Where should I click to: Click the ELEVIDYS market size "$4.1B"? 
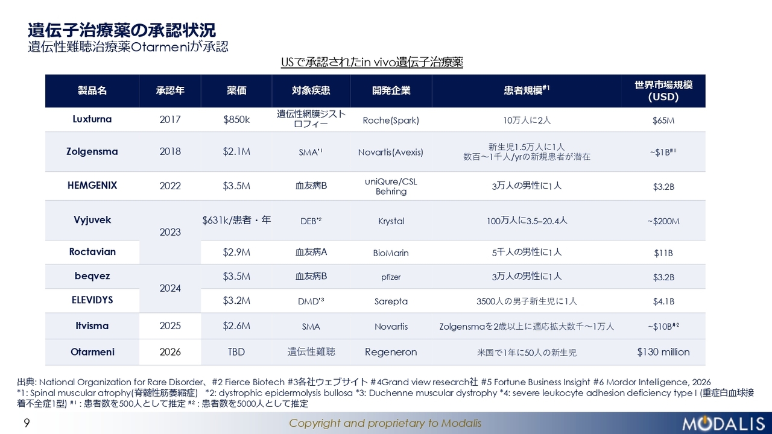[x=663, y=301]
